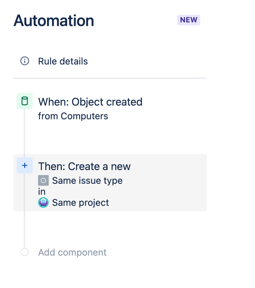Click the from Computers subtitle
Viewport: 255px width, 288px height.
(73, 116)
